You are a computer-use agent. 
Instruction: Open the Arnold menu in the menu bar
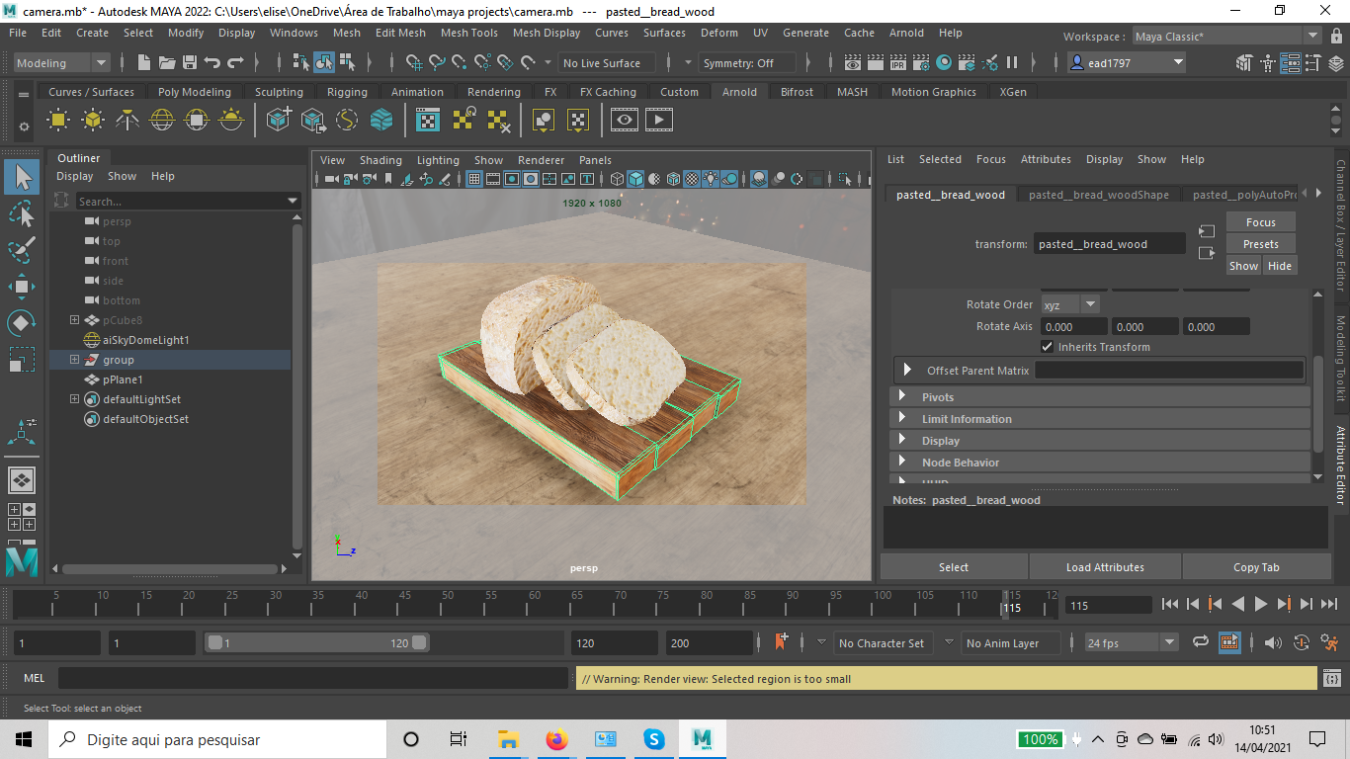pyautogui.click(x=906, y=33)
